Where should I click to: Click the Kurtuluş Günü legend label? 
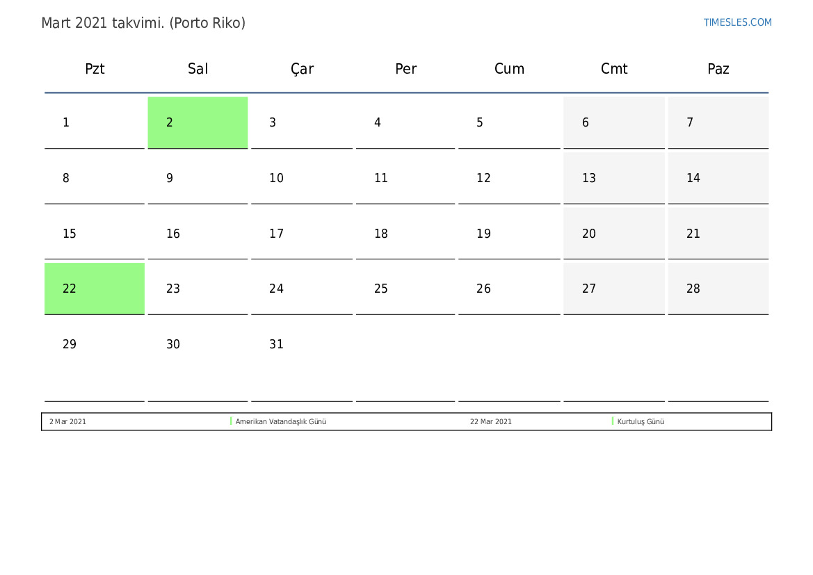pos(641,421)
